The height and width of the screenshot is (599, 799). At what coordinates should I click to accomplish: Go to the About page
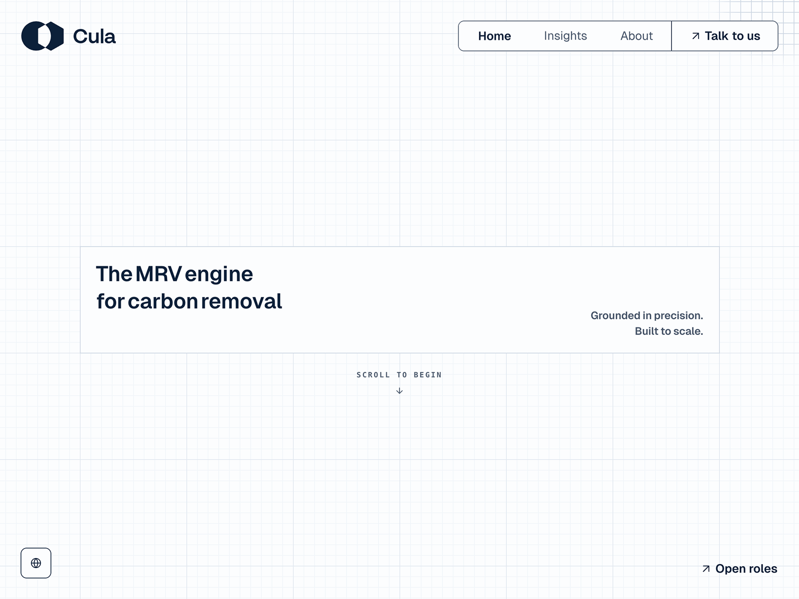636,36
